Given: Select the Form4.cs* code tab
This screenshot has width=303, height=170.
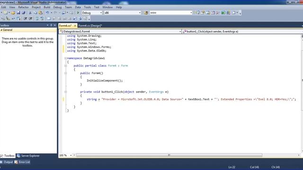Looking at the screenshot, I should coord(65,25).
